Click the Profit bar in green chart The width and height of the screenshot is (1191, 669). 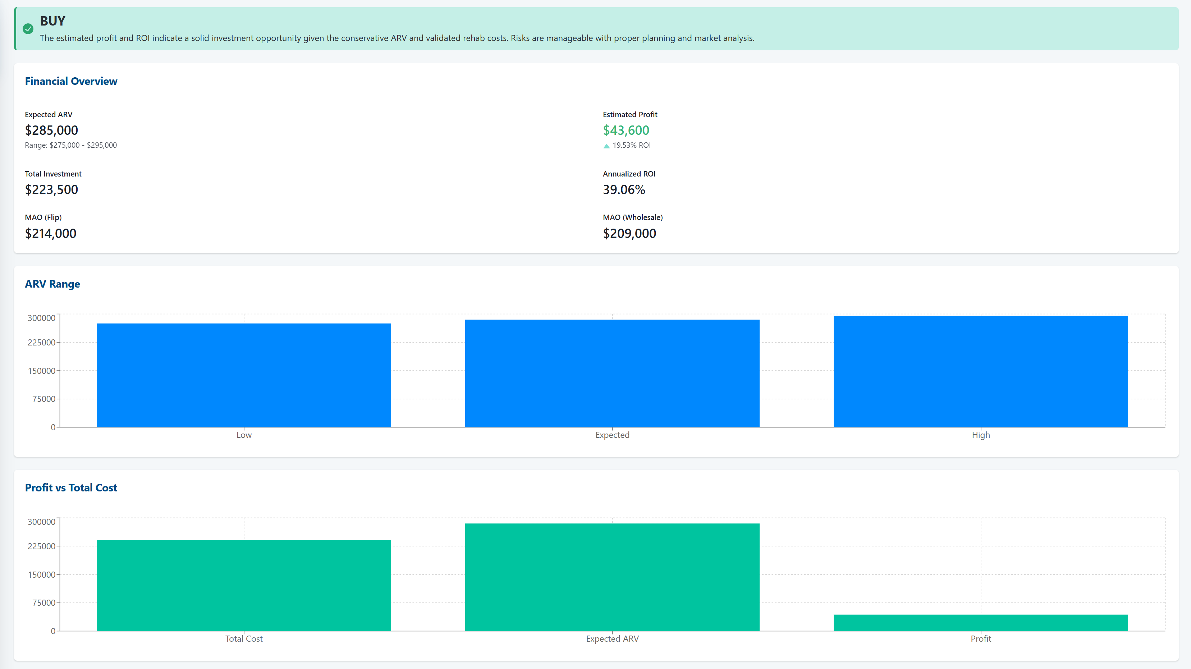980,623
